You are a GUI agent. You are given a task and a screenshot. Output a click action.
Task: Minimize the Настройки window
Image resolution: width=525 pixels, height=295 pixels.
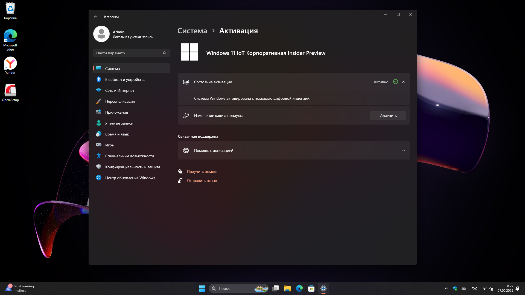(386, 14)
